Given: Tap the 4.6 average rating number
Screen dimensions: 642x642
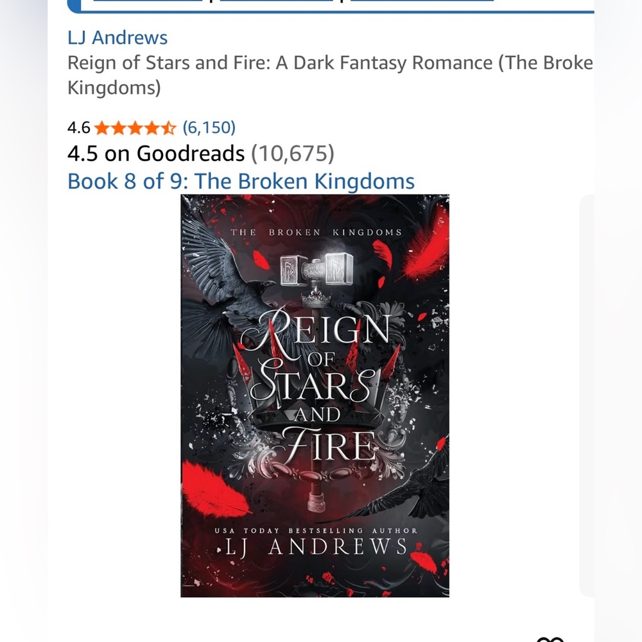Looking at the screenshot, I should tap(78, 128).
